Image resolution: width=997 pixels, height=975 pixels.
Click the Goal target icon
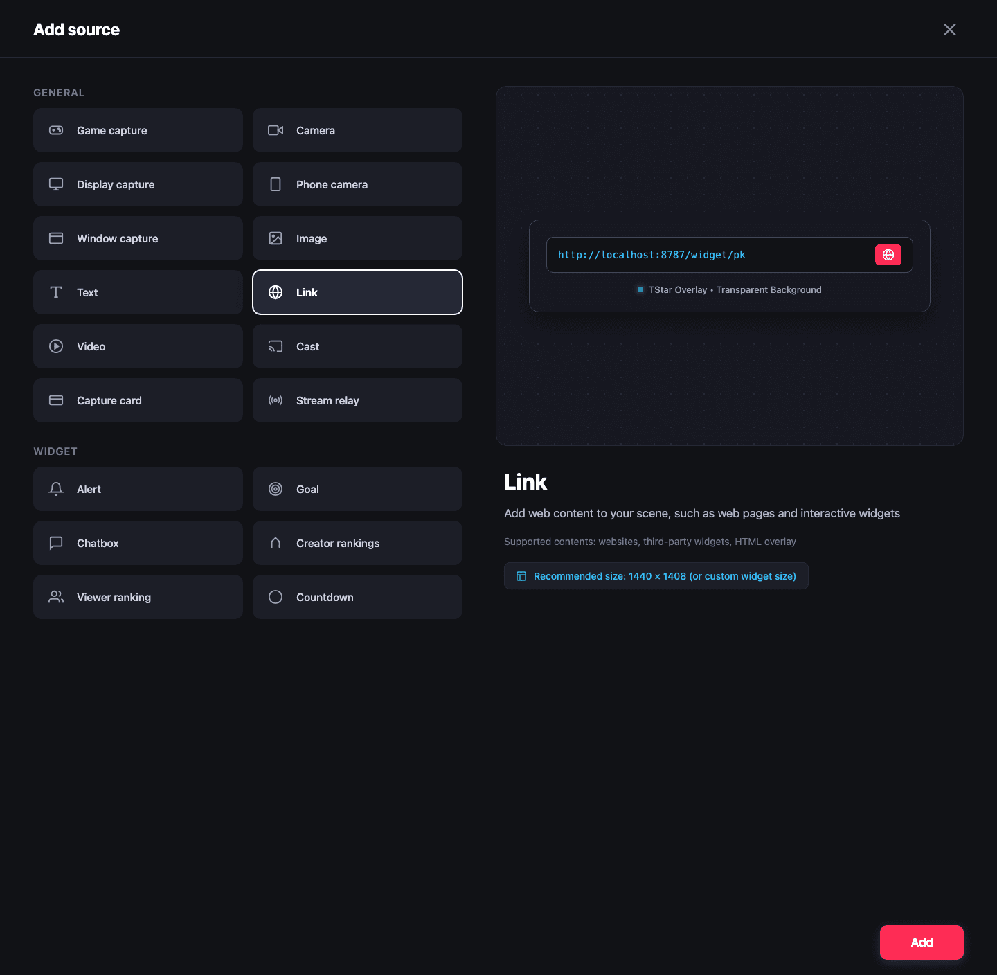click(x=276, y=489)
